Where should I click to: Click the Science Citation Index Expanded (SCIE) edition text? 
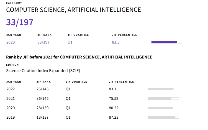tap(43, 71)
